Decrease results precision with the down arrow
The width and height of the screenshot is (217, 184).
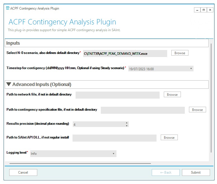coord(127,126)
